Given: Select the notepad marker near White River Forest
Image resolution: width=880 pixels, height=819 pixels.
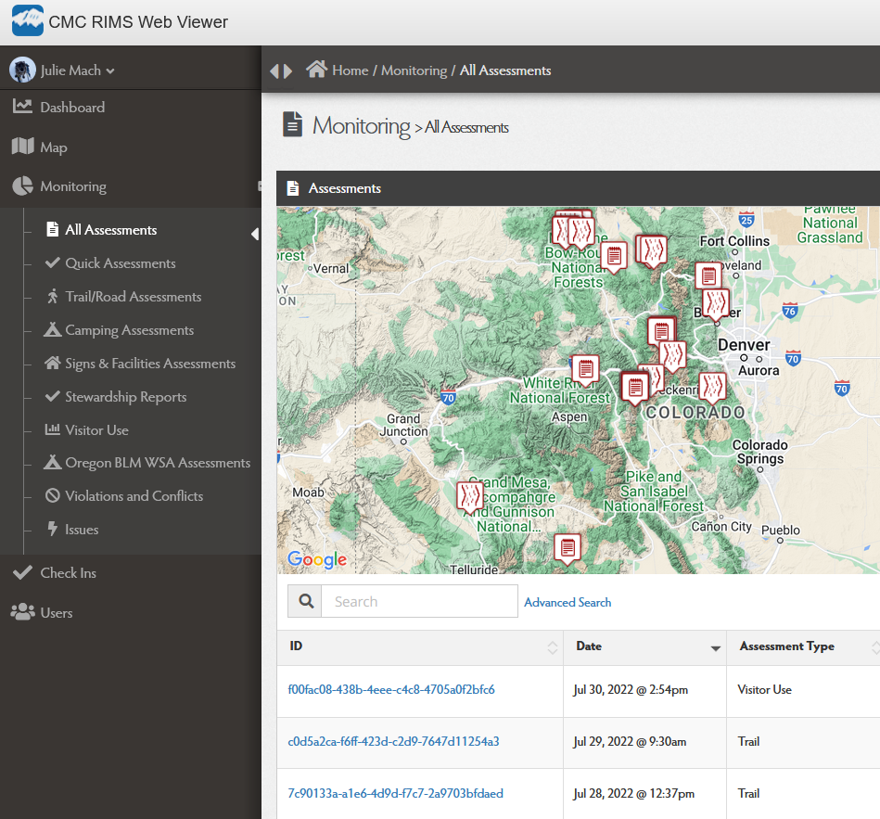Looking at the screenshot, I should pos(585,370).
